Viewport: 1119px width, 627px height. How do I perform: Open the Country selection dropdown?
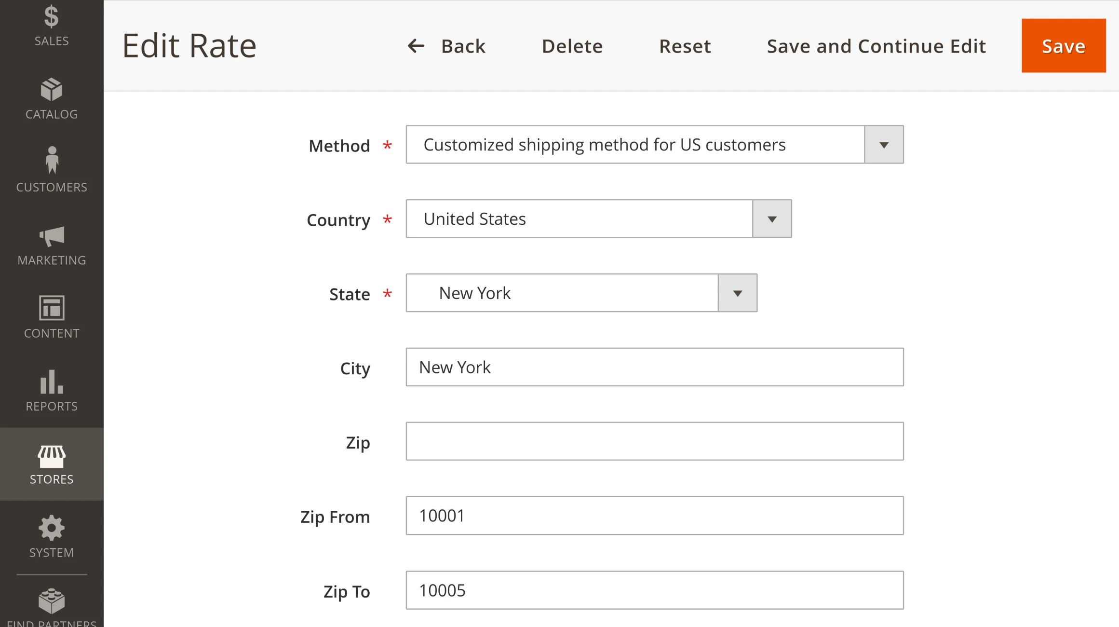click(x=771, y=218)
